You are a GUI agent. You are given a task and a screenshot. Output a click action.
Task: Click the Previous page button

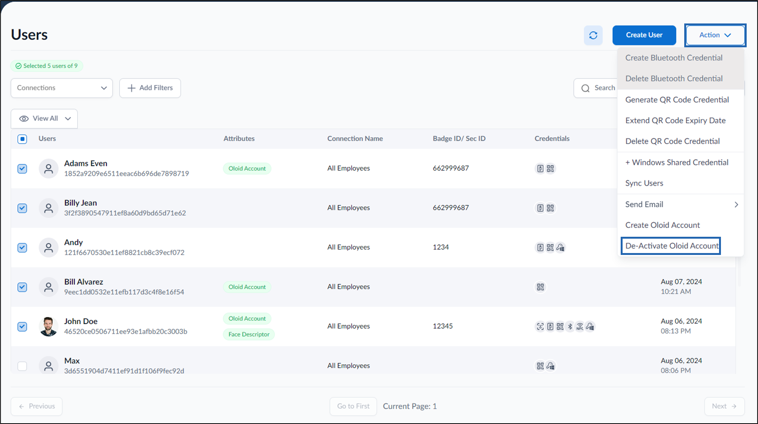(x=37, y=406)
